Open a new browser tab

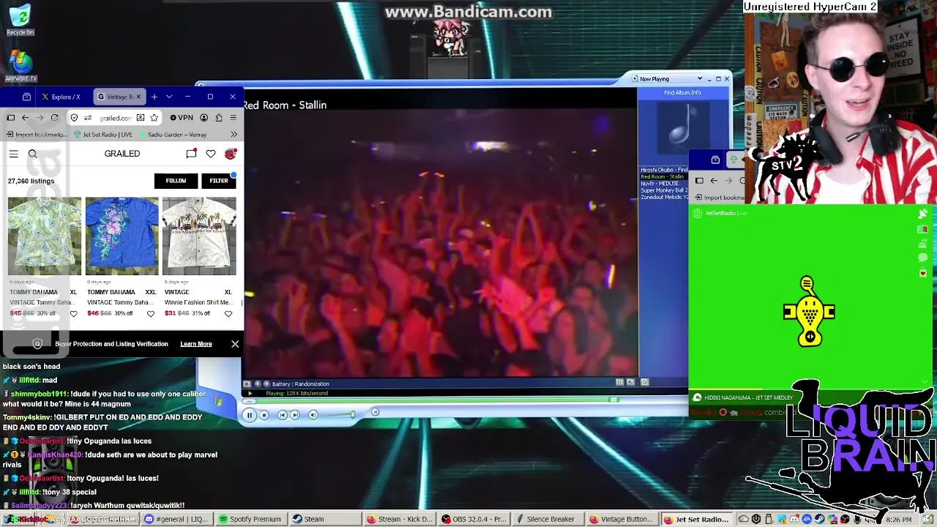(154, 97)
